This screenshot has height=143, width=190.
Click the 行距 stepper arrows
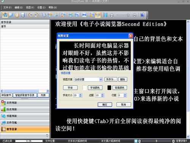125,95
